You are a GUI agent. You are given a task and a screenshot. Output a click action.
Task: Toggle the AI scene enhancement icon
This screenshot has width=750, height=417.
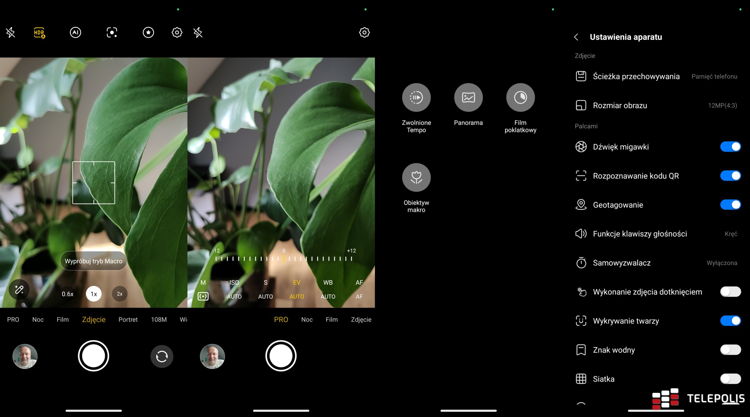(x=75, y=32)
